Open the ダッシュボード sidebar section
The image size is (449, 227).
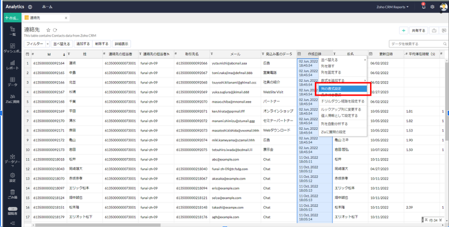coord(12,48)
